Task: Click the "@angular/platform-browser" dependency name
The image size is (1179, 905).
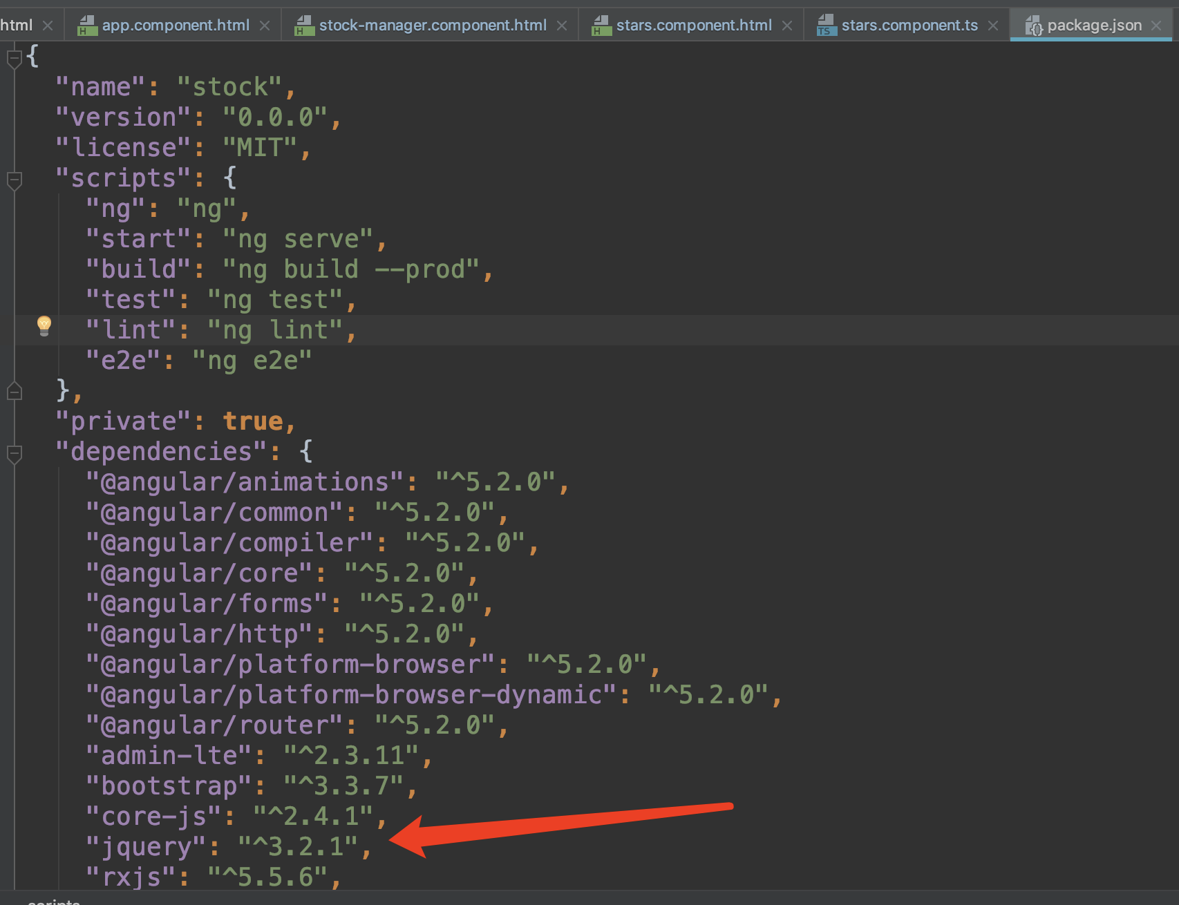Action: 291,665
